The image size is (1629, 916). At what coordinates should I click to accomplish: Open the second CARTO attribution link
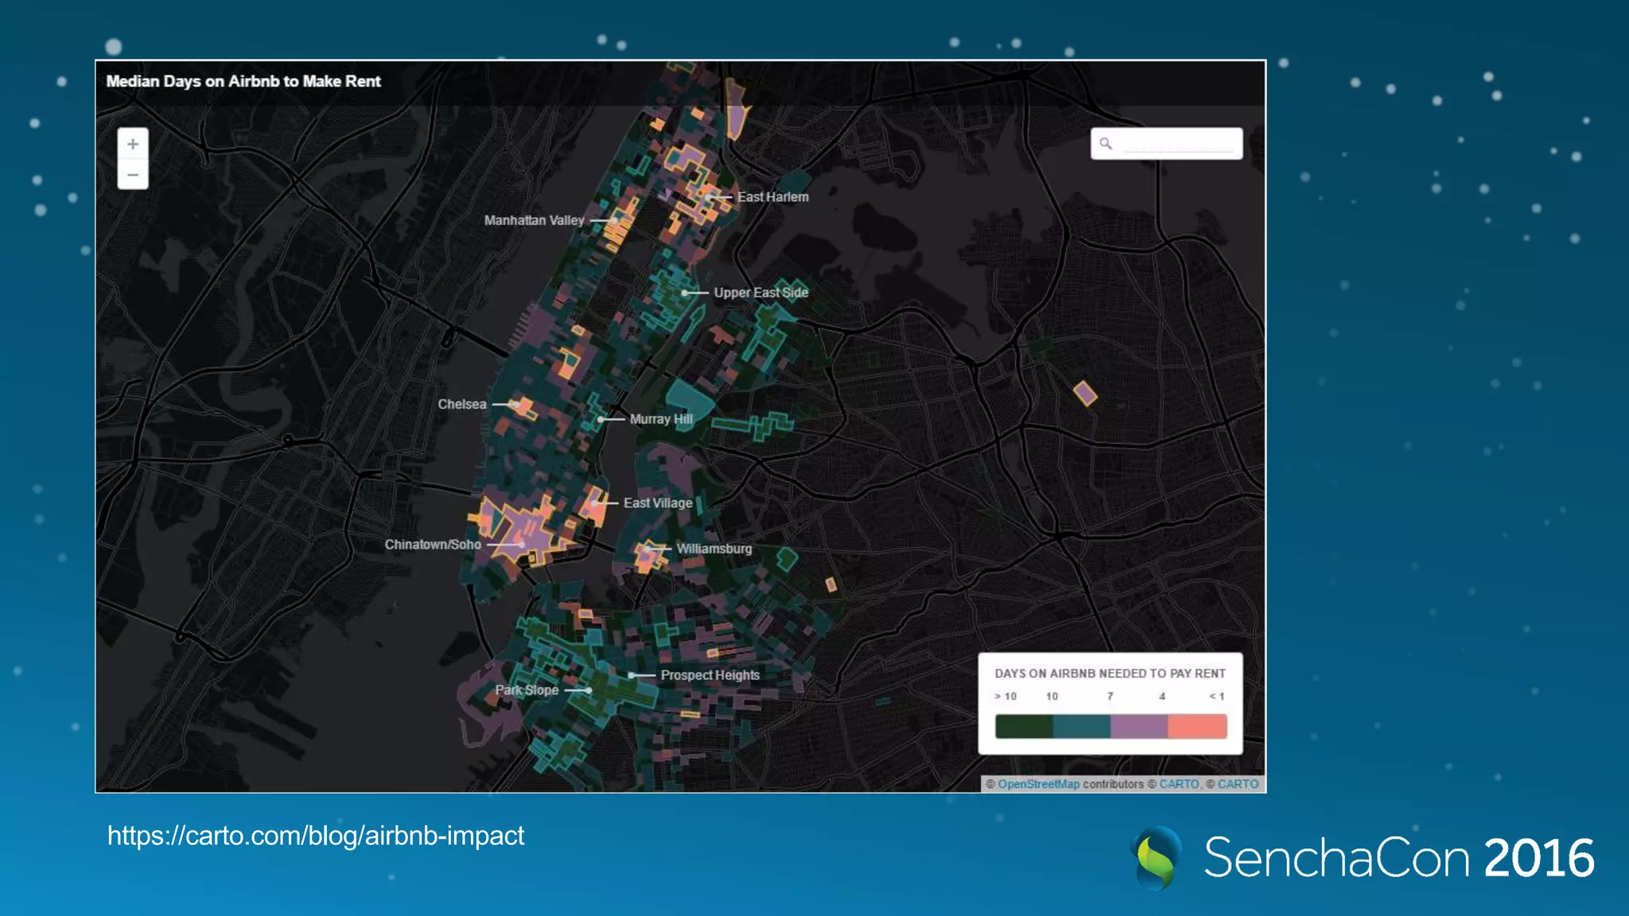(x=1238, y=784)
